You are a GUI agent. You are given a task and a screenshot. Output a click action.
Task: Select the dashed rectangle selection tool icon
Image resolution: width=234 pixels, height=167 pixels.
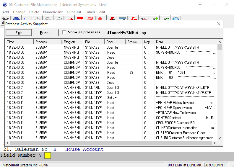(x=27, y=19)
